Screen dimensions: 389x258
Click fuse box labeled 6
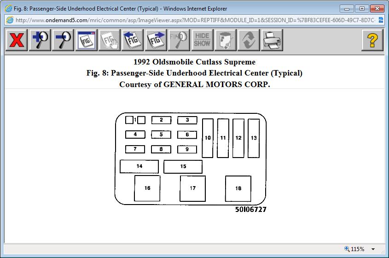pyautogui.click(x=187, y=135)
